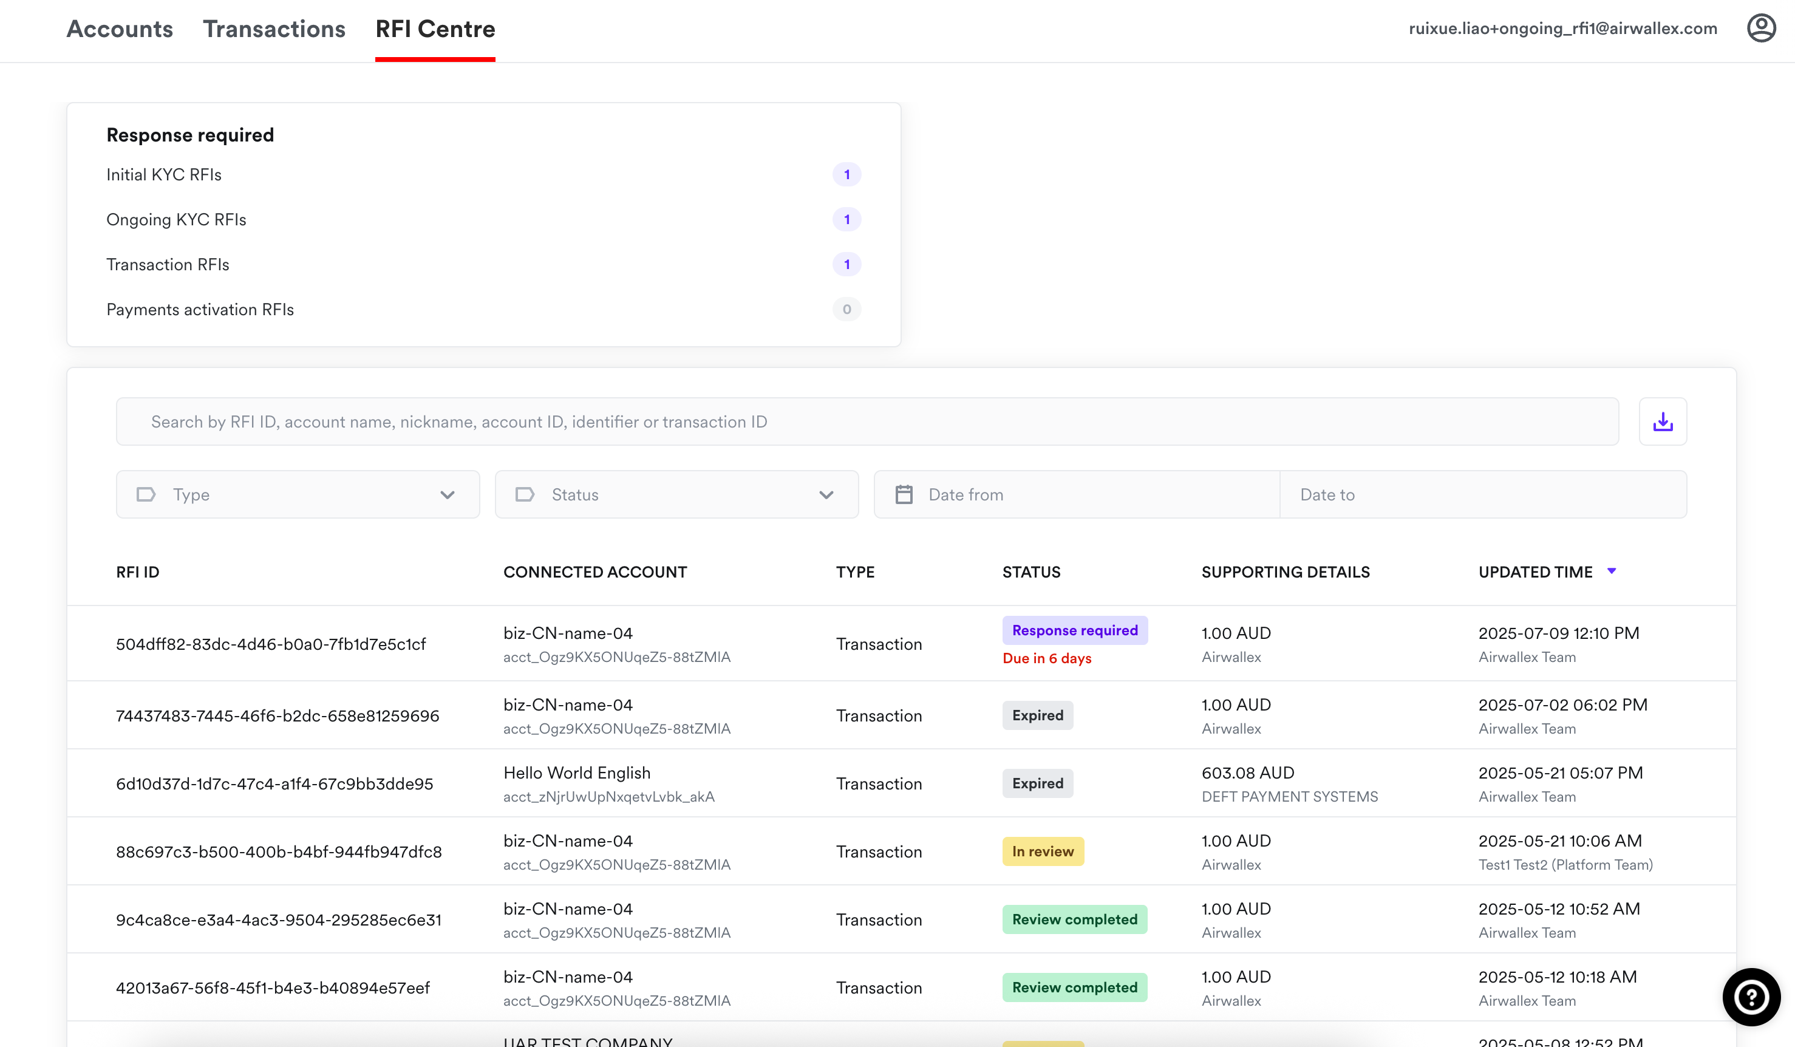Screen dimensions: 1795x1047
Task: Click the Transaction RFIs link
Action: (x=168, y=264)
